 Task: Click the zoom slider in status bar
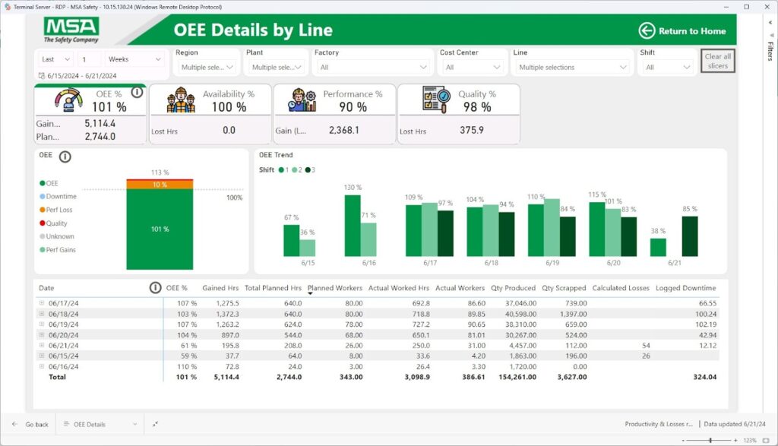(x=710, y=441)
